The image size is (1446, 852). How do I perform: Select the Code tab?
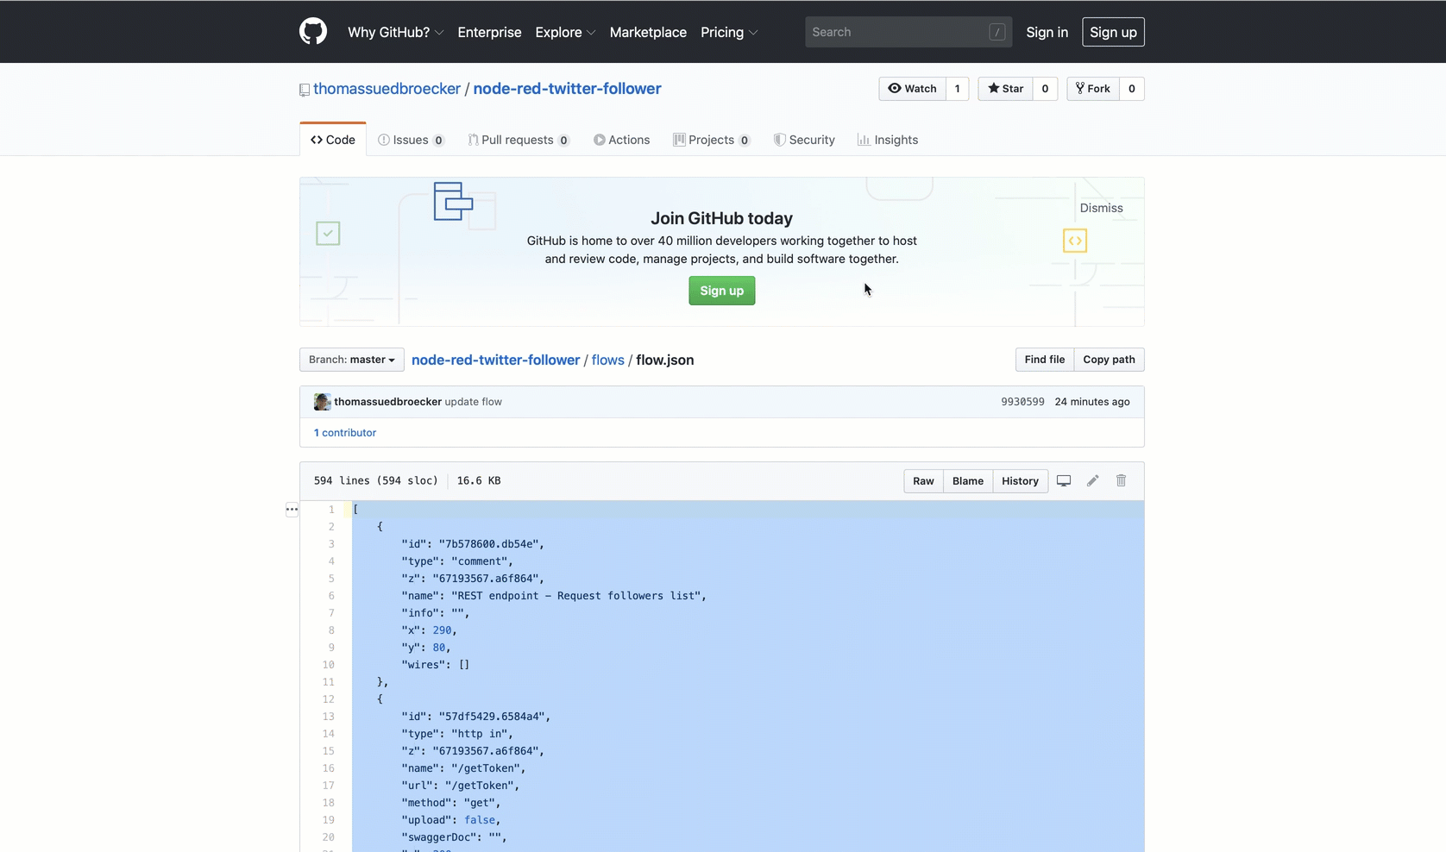click(x=333, y=140)
